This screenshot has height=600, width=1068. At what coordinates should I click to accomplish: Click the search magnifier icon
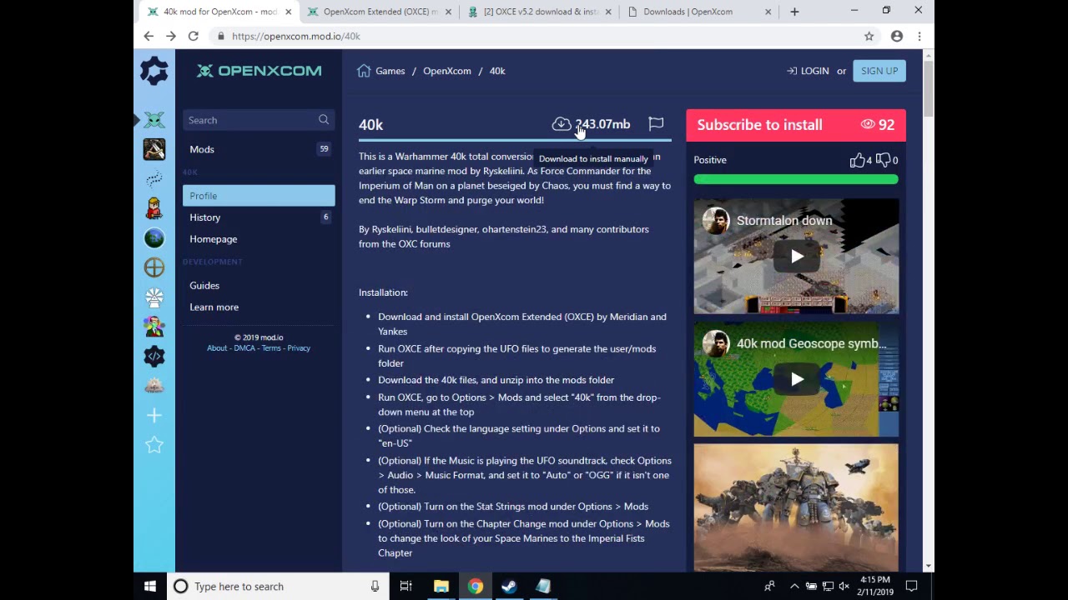pyautogui.click(x=324, y=120)
